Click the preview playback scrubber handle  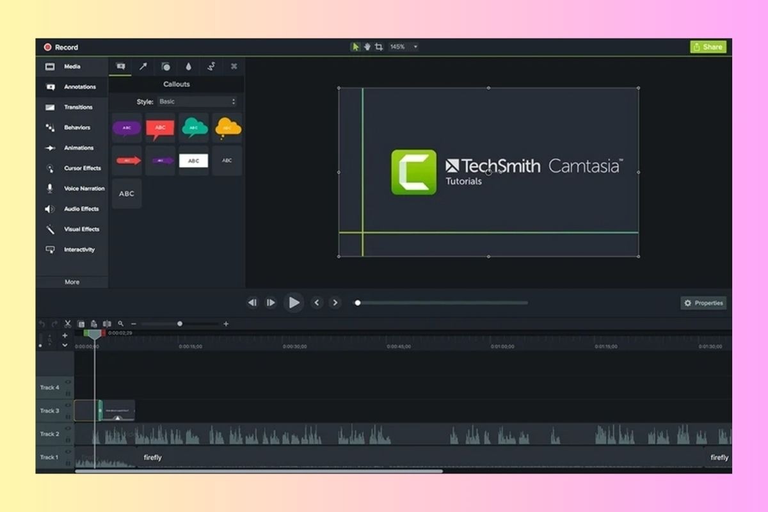pos(358,303)
